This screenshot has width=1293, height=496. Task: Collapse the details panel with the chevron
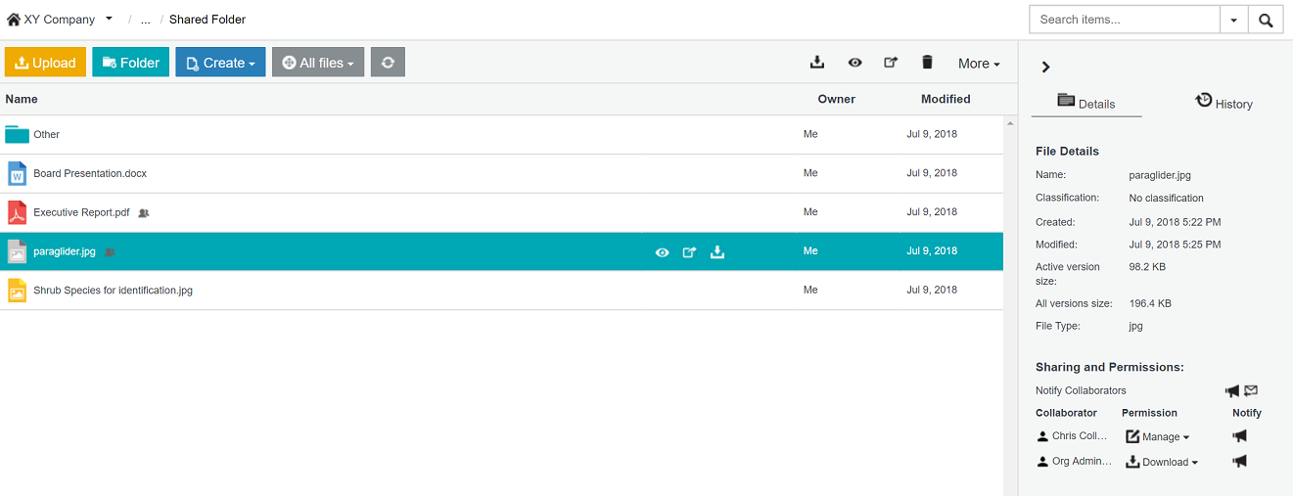1045,67
